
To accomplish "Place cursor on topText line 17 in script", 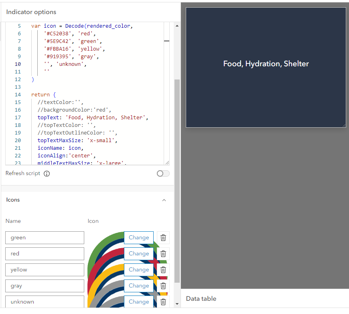I will click(x=92, y=117).
